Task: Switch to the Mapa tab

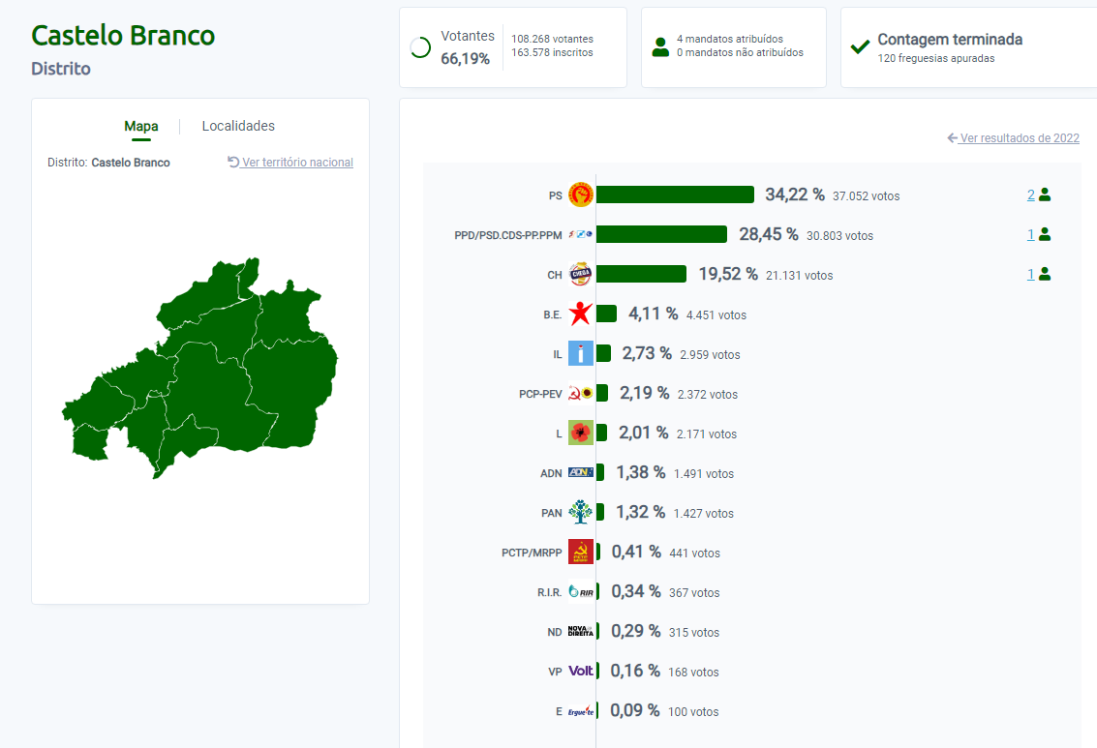Action: pos(141,126)
